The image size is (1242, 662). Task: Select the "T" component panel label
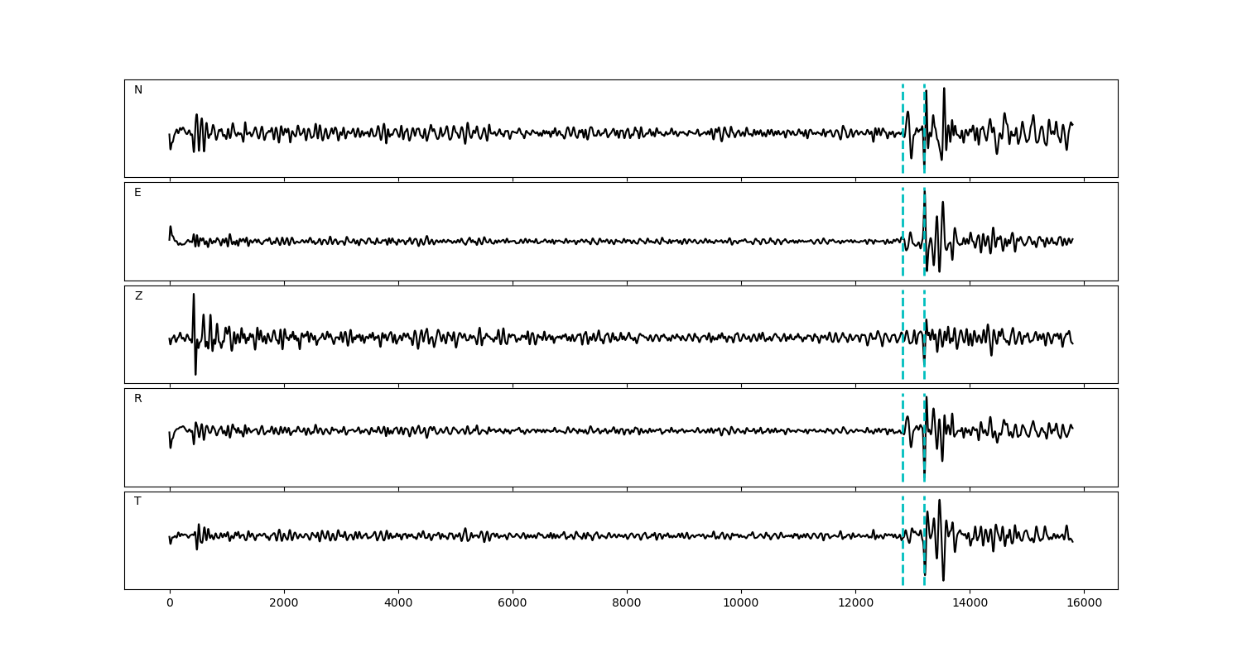click(x=137, y=501)
